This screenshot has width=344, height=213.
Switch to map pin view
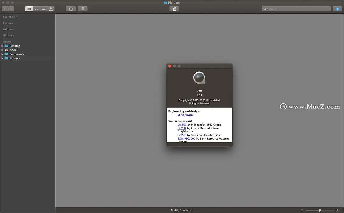pyautogui.click(x=51, y=9)
